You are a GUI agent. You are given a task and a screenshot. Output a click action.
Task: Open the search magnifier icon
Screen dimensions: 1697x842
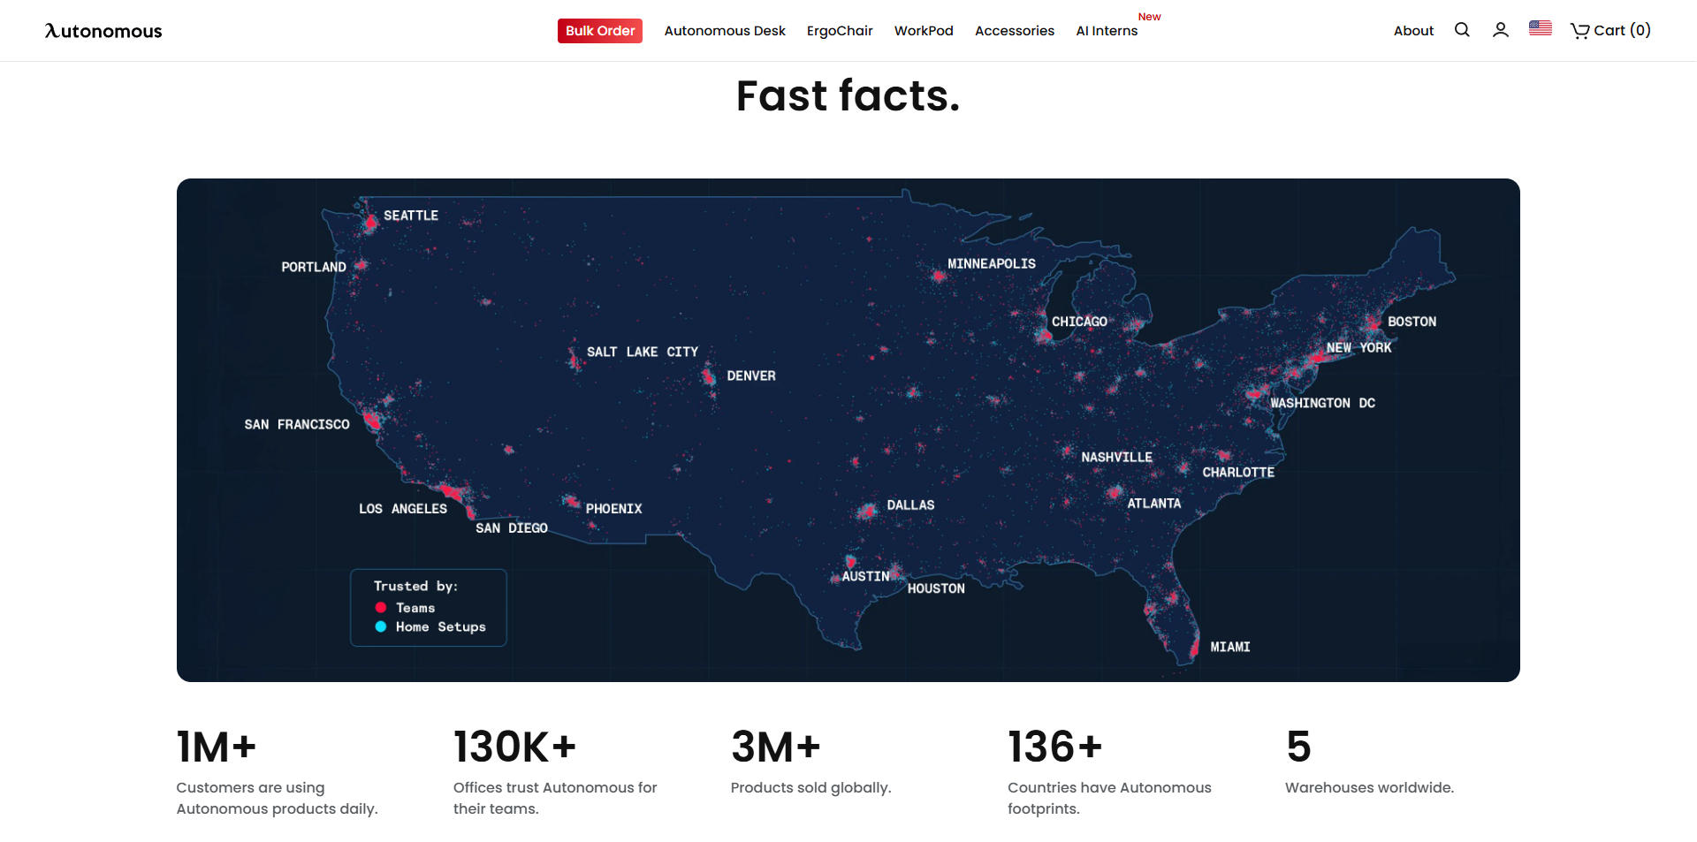(1462, 30)
